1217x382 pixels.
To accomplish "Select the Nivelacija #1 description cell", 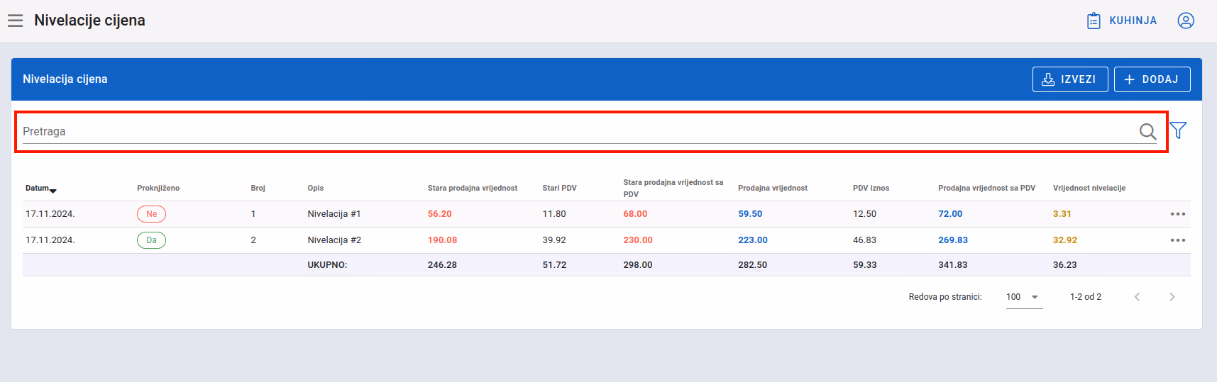I will (334, 214).
